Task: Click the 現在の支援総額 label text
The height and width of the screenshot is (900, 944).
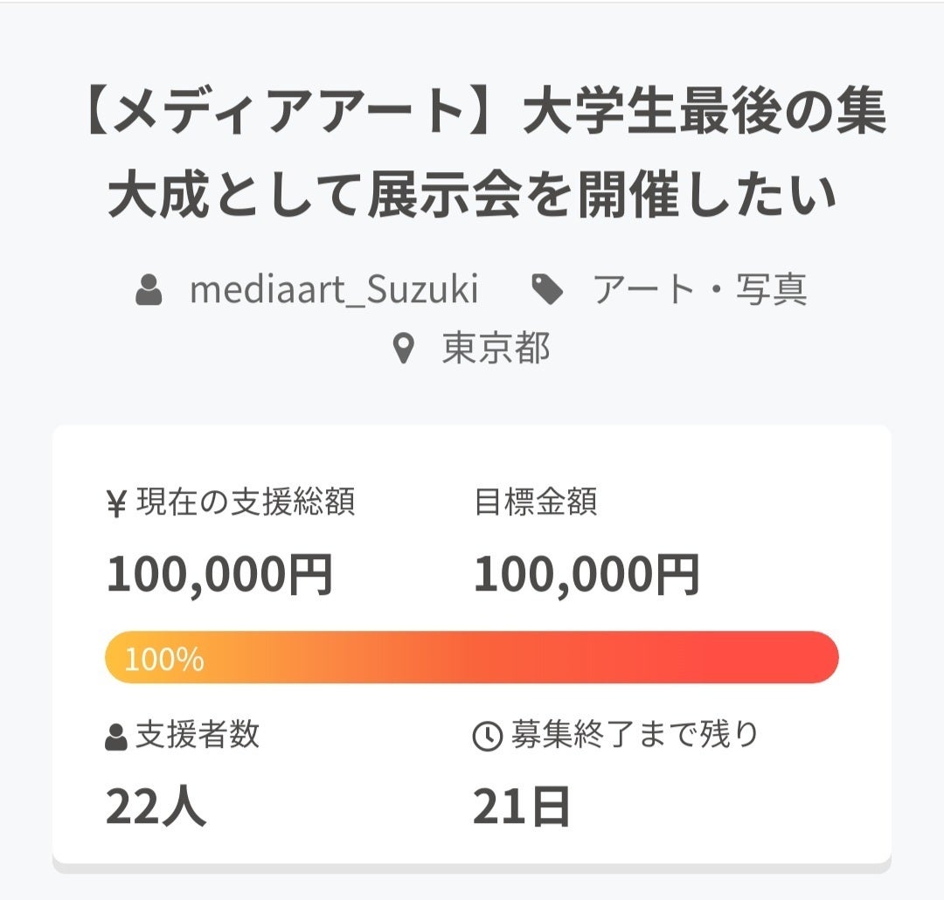Action: (x=246, y=503)
